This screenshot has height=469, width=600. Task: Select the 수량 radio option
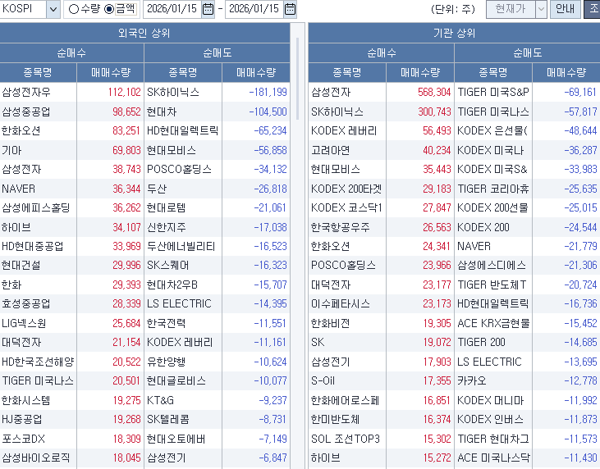(x=85, y=9)
